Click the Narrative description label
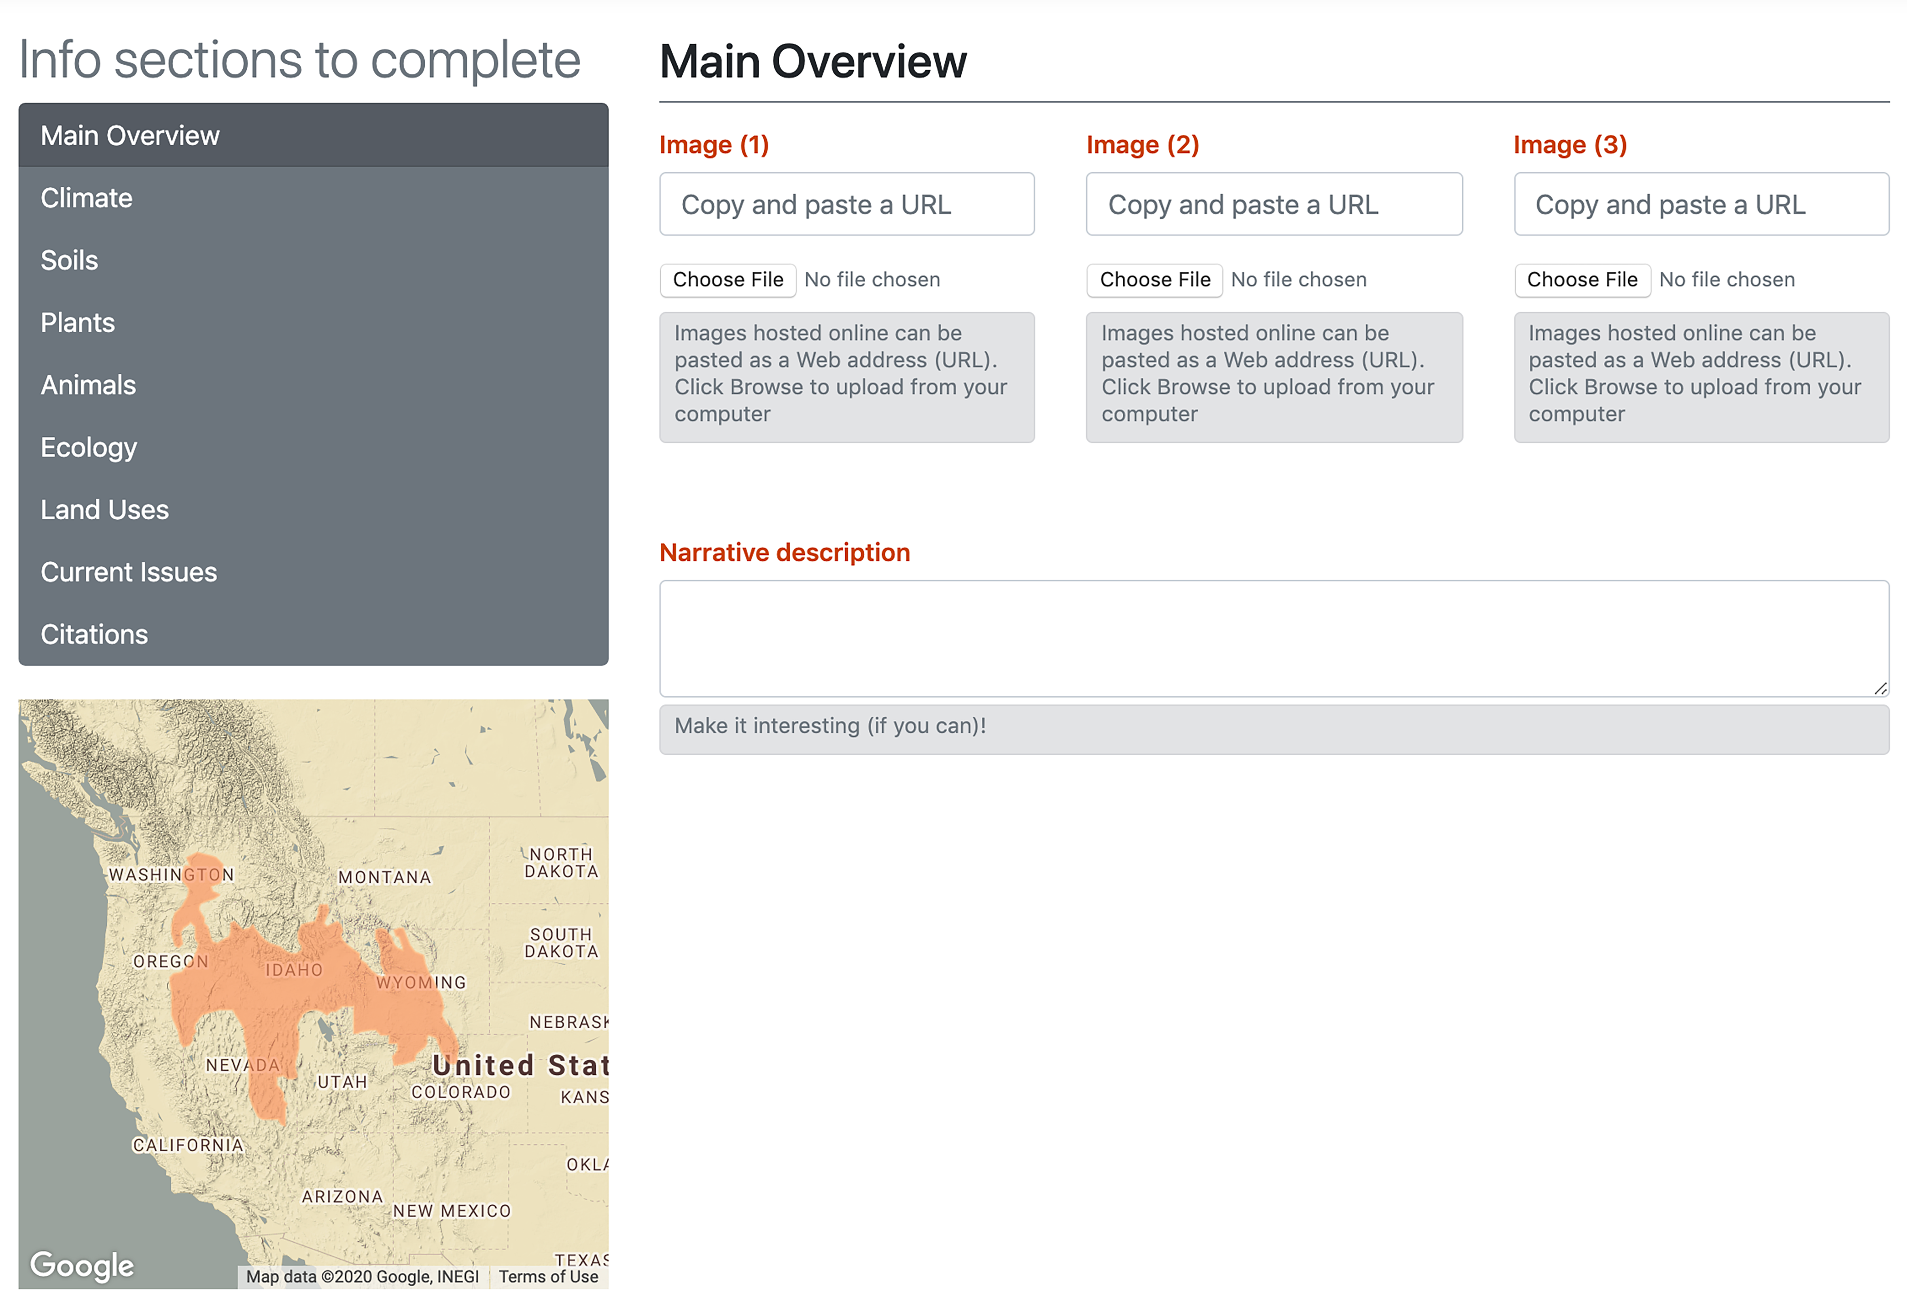Viewport: 1907px width, 1296px height. [785, 552]
